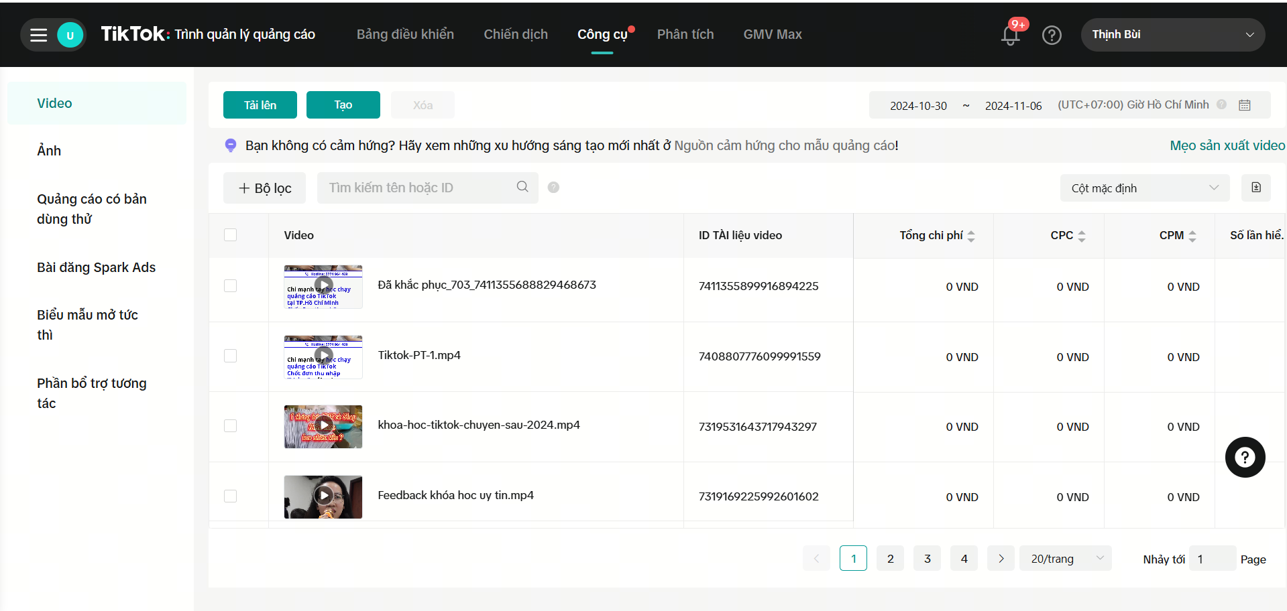Click video ID 7408807776099991559
This screenshot has height=611, width=1287.
tap(760, 356)
